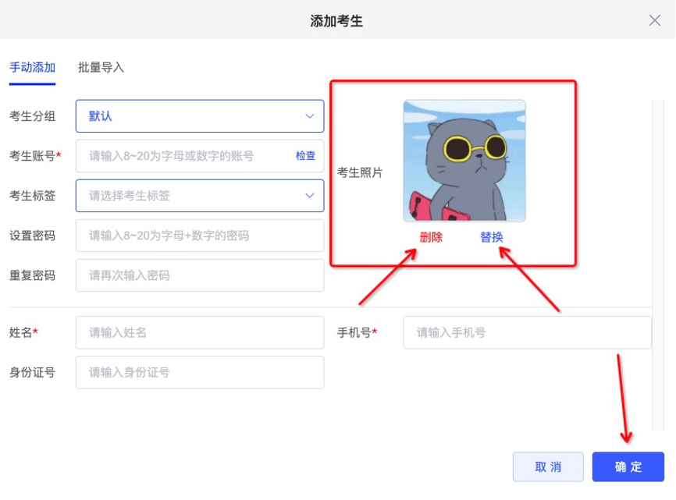Focus the 设置密码 input field
676x500 pixels.
(200, 236)
